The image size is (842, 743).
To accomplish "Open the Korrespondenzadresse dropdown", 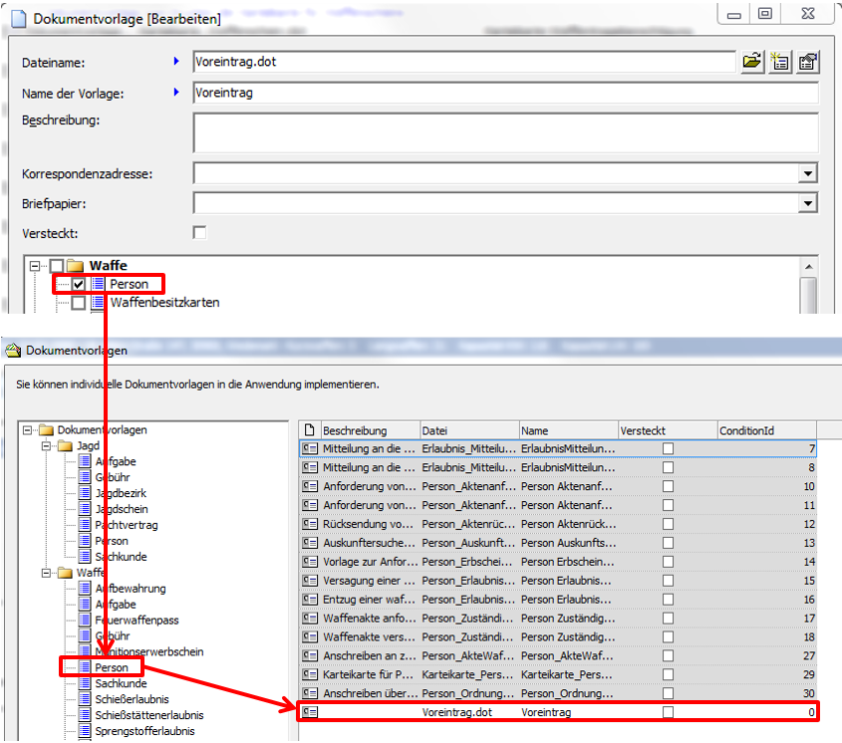I will (x=807, y=174).
